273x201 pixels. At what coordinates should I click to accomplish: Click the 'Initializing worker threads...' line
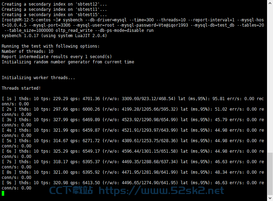[x=38, y=78]
